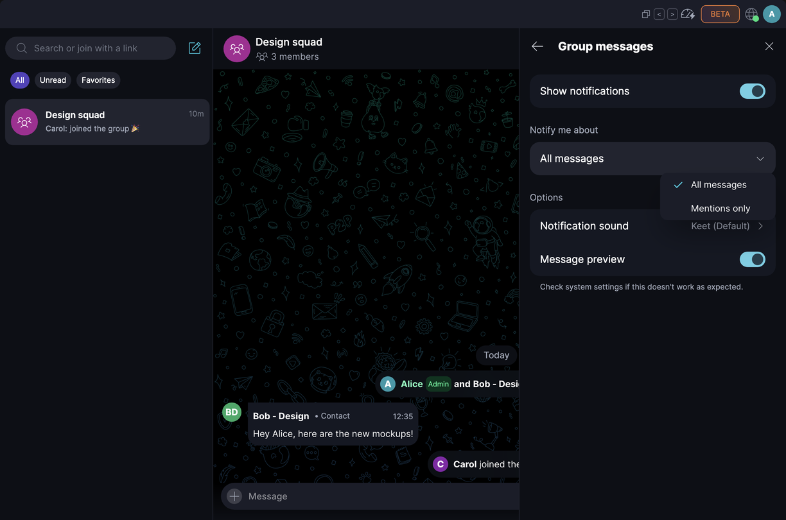Choose Mentions only option
The height and width of the screenshot is (520, 786).
718,209
